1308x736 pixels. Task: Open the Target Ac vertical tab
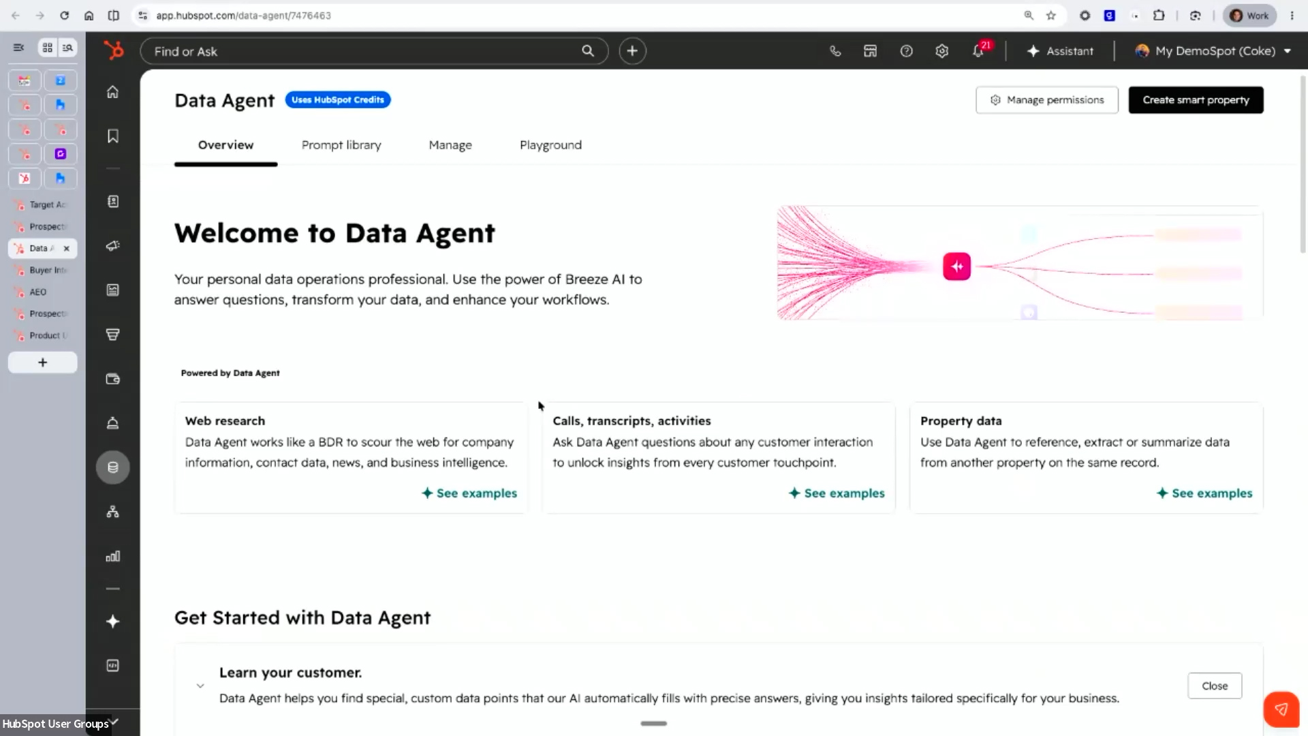tap(42, 204)
